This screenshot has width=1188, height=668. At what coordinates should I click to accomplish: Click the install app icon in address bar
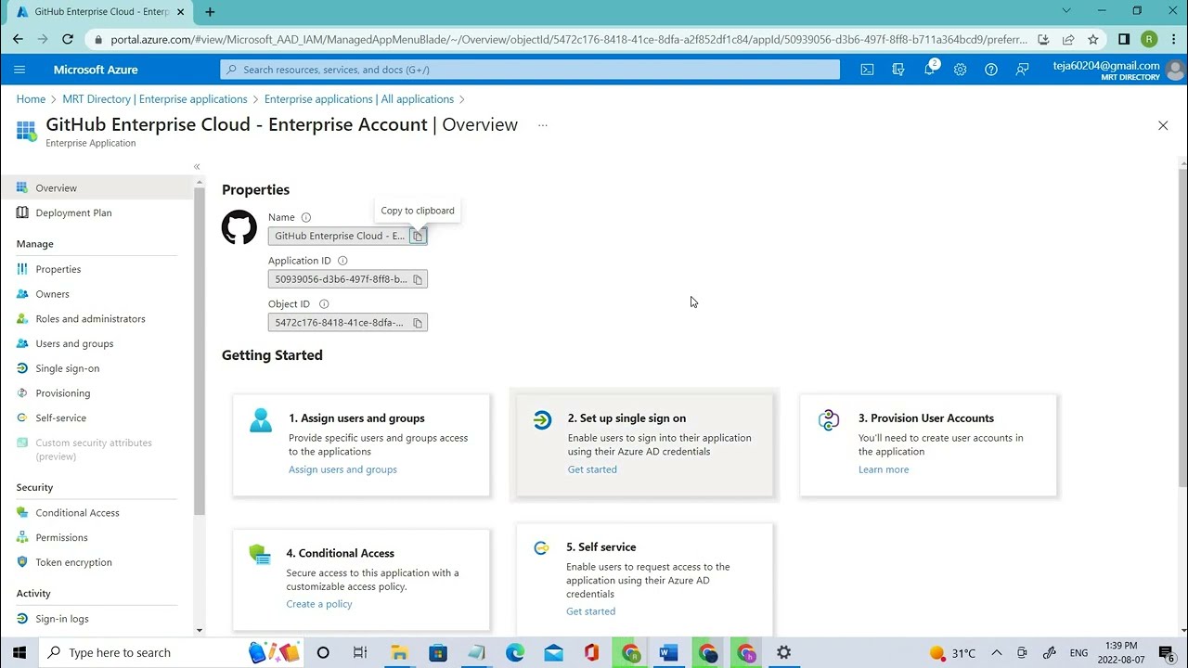(1043, 39)
